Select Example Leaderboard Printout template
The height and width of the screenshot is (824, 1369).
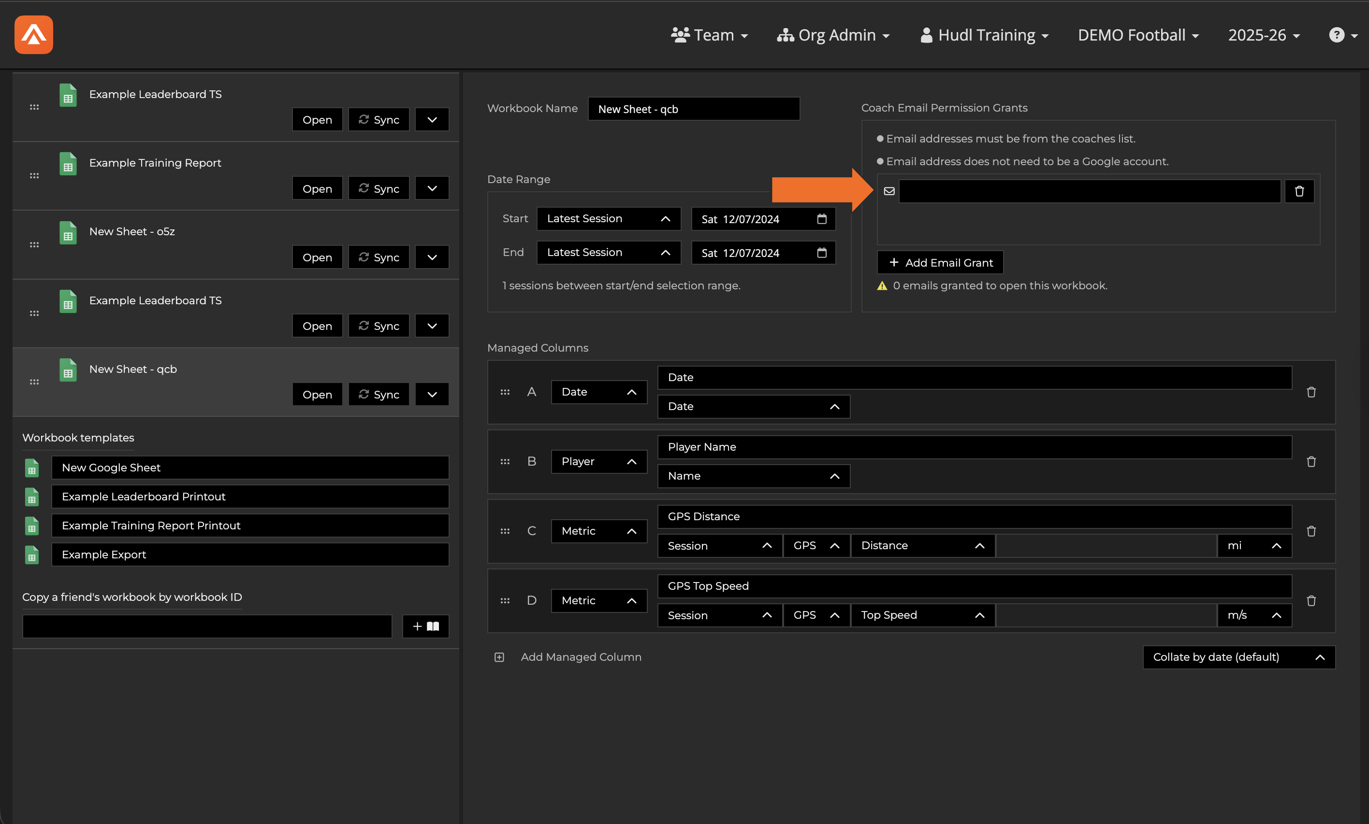point(250,497)
